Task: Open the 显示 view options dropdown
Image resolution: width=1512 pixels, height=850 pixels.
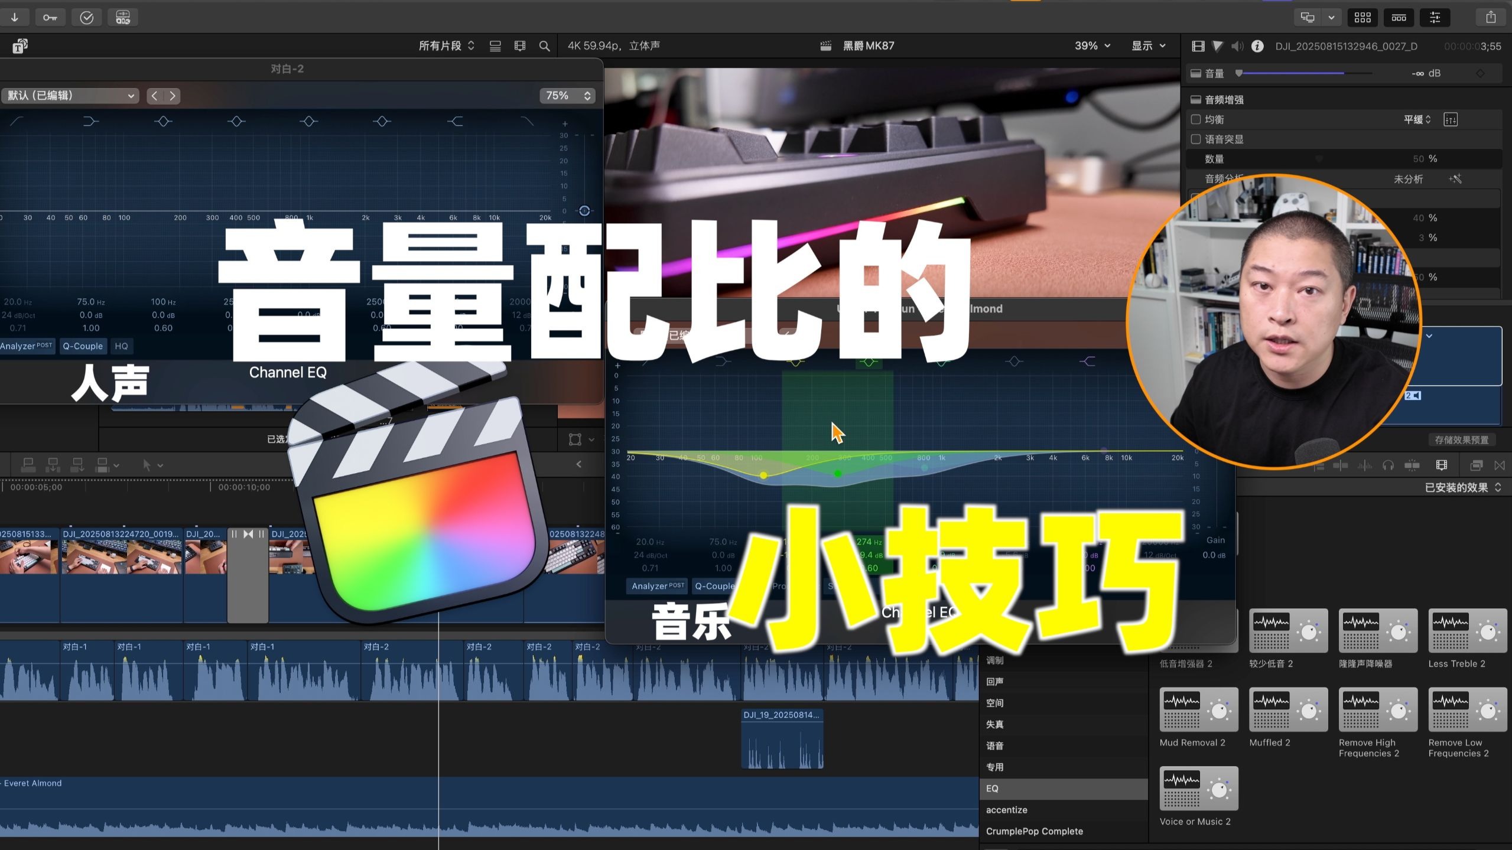Action: click(1148, 46)
